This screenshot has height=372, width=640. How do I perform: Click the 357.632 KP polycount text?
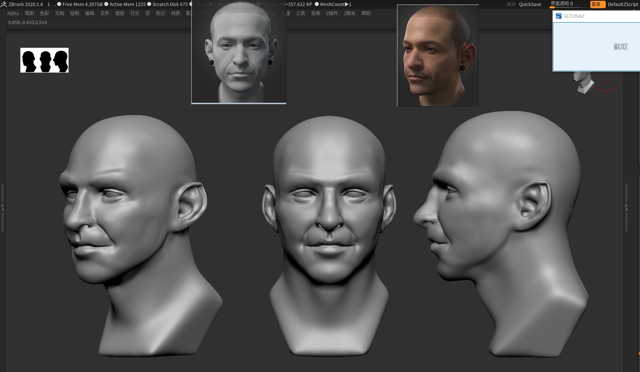tap(300, 5)
